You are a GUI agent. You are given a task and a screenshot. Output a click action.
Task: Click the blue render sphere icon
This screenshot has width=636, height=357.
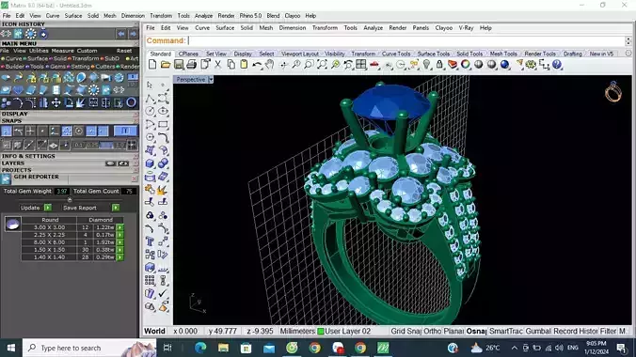tap(504, 65)
